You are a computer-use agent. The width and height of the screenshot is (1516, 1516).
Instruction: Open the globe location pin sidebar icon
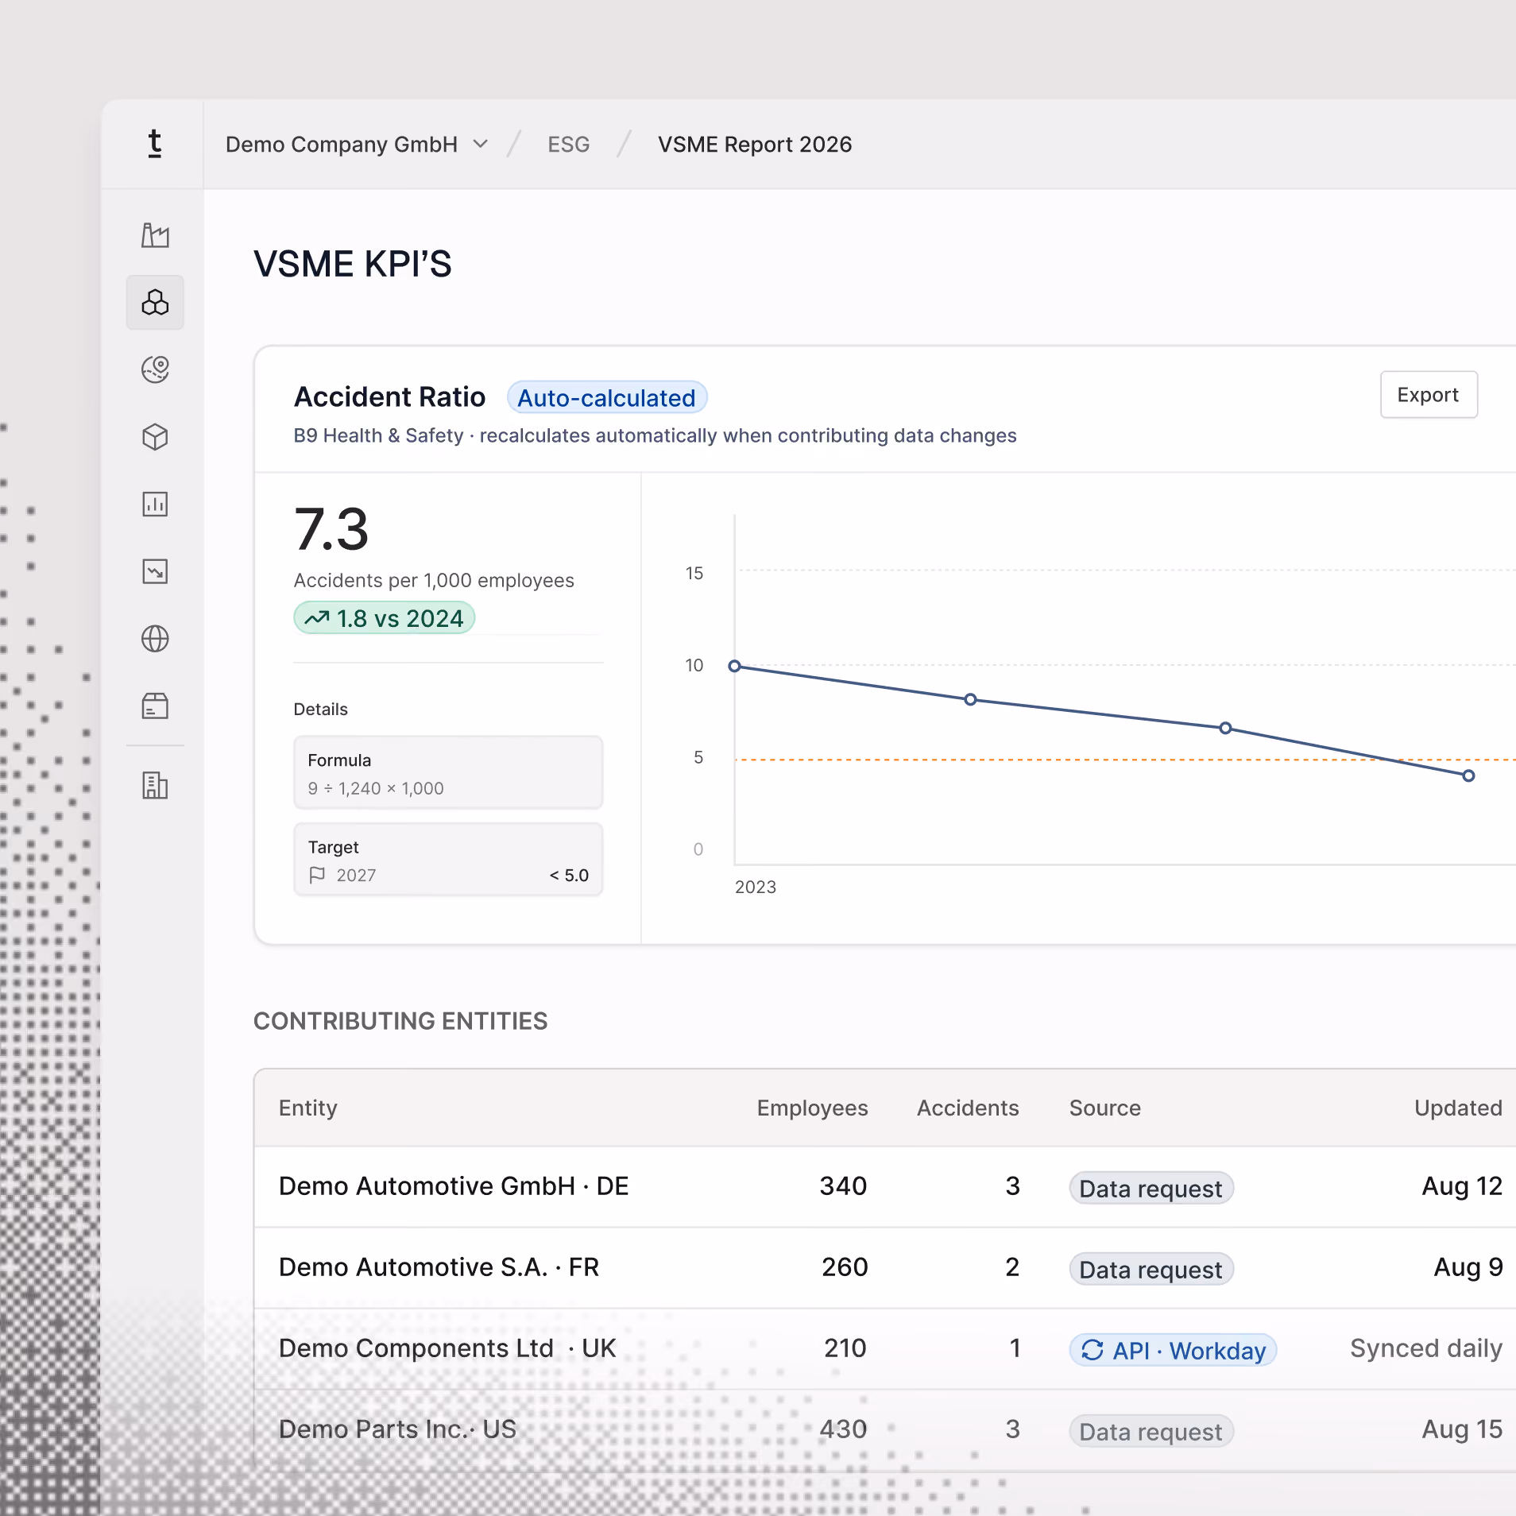[x=155, y=369]
